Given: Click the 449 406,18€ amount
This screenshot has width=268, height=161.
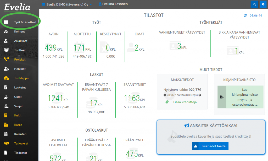Looking at the screenshot, I should [82, 56].
